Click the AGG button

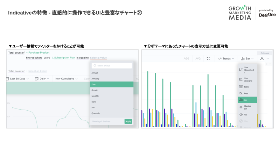(x=186, y=58)
